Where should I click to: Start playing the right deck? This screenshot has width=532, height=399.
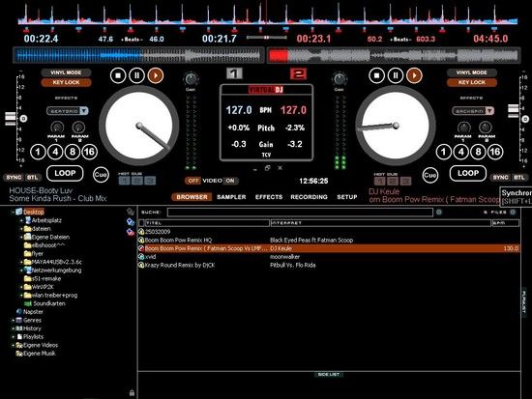414,75
